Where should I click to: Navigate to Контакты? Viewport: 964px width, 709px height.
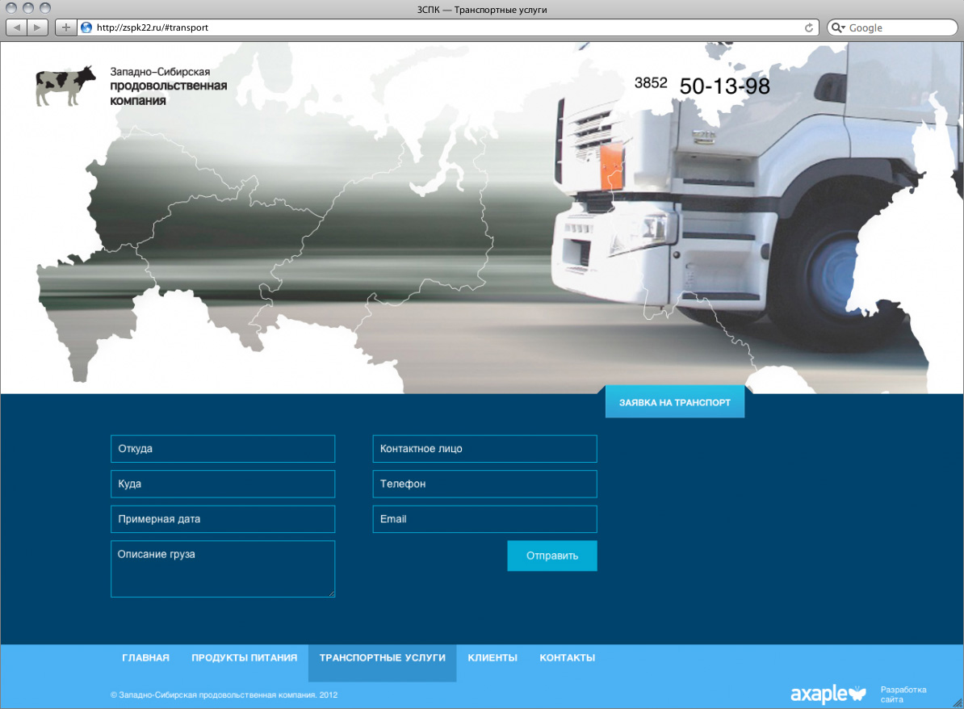pyautogui.click(x=567, y=658)
